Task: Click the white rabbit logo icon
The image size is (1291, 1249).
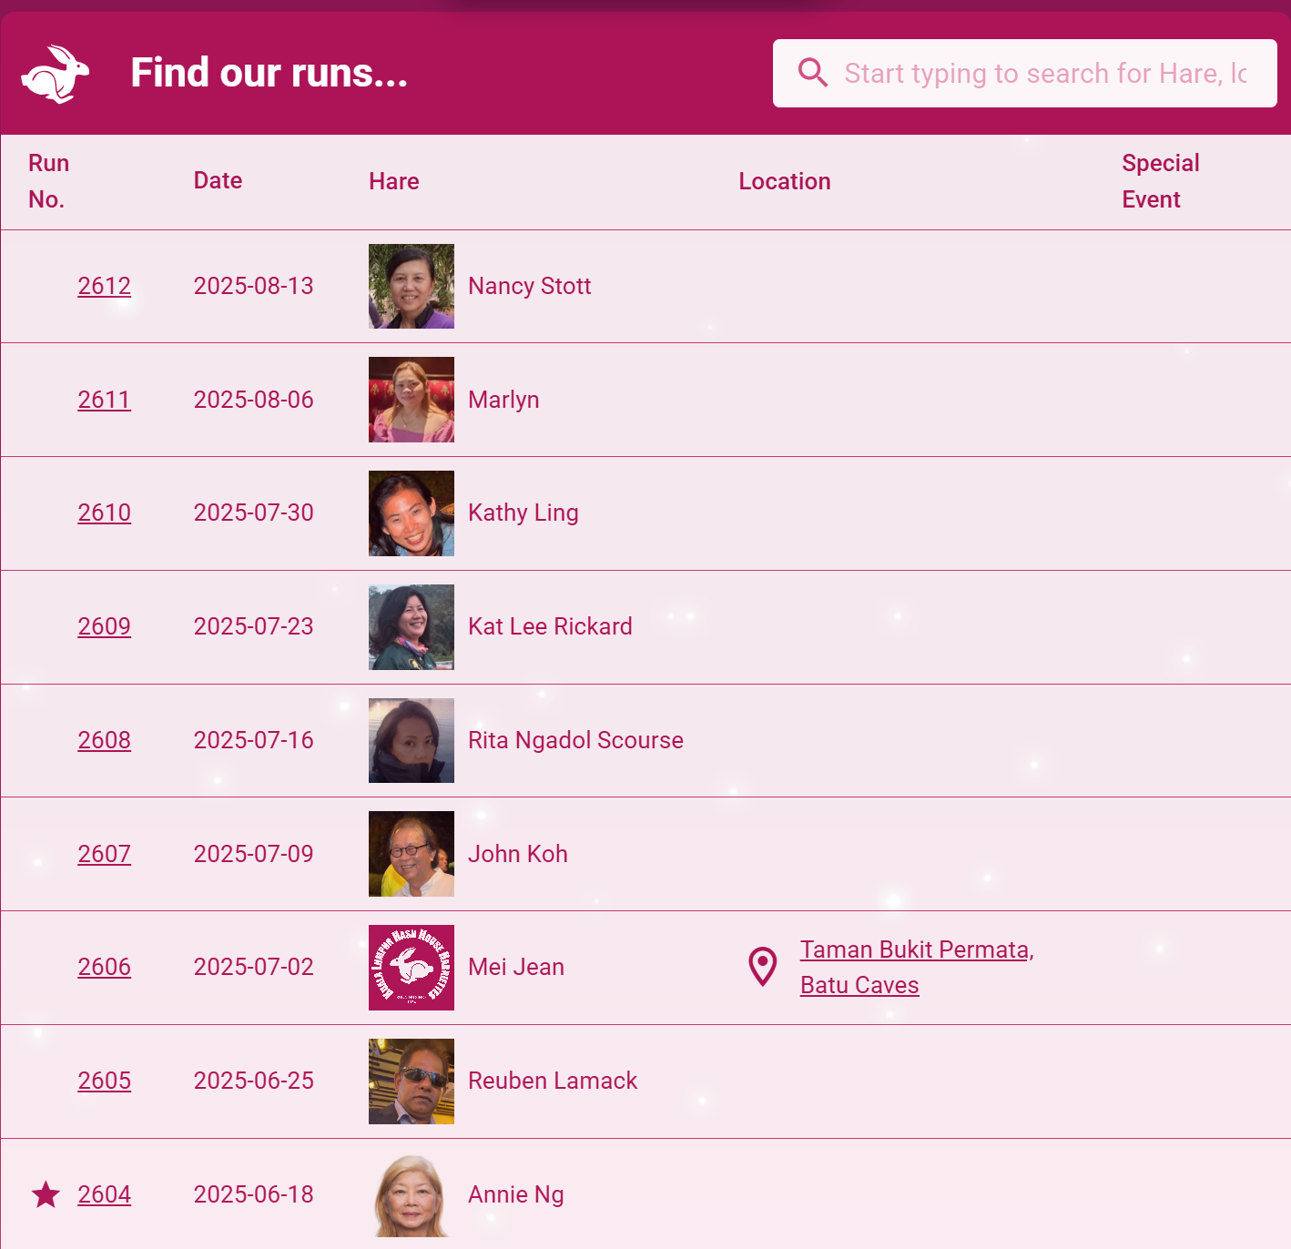Action: coord(56,74)
